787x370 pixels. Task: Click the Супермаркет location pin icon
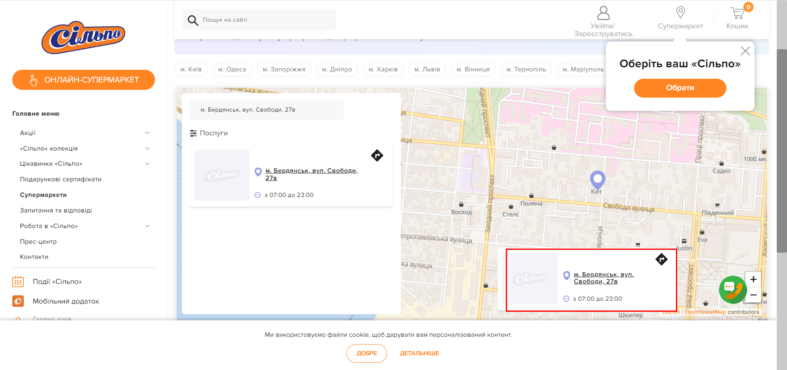pos(680,12)
